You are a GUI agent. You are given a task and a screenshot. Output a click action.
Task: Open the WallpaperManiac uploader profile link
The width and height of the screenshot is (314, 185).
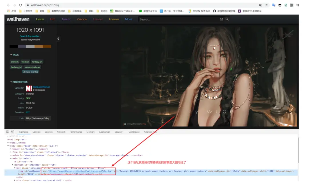tap(41, 87)
